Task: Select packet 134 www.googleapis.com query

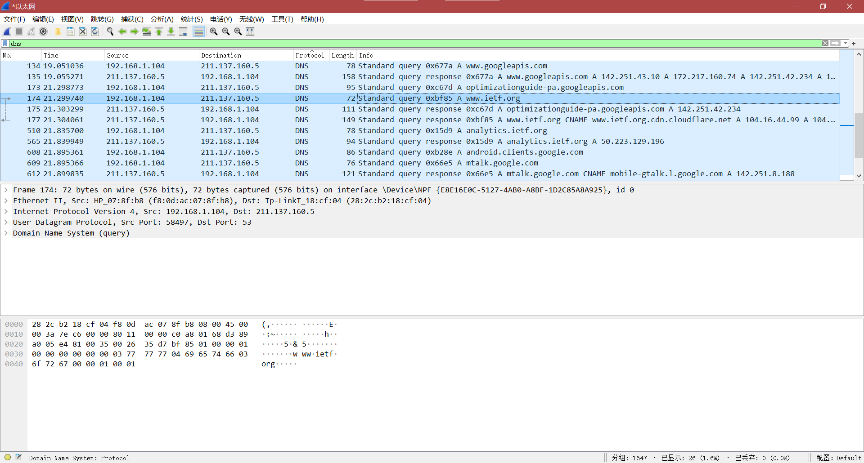Action: (x=420, y=66)
